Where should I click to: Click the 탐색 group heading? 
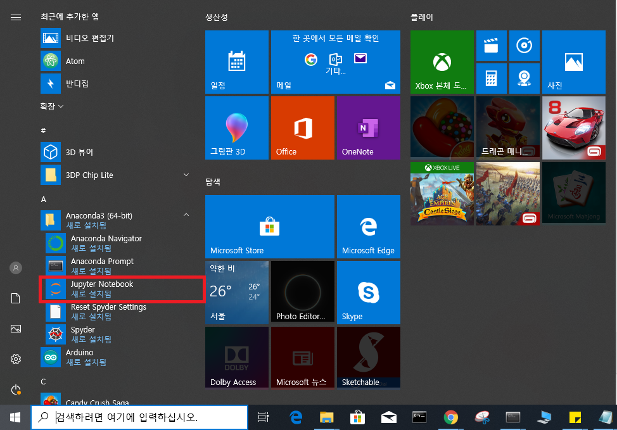click(213, 182)
